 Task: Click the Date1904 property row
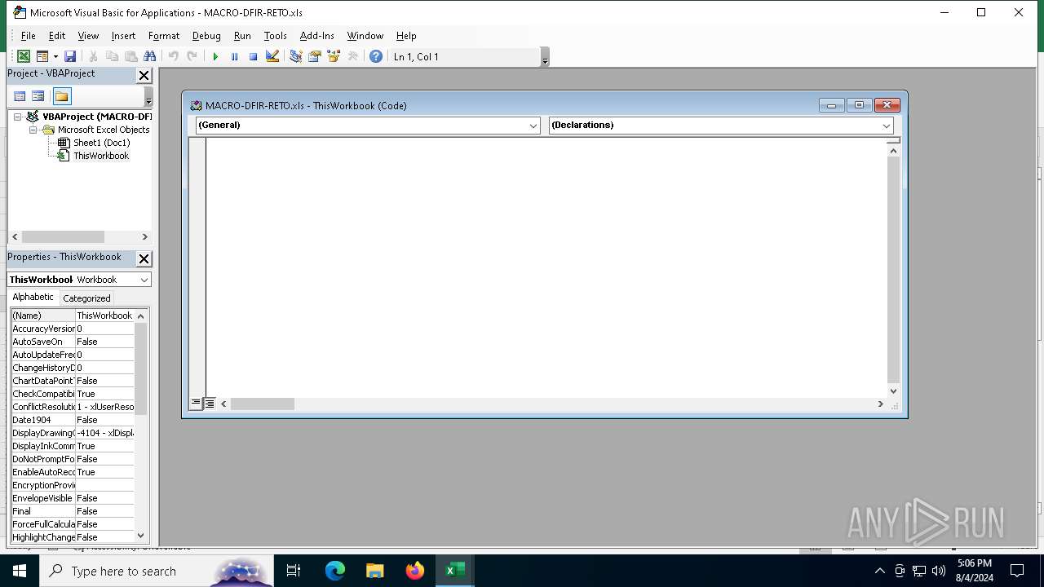73,420
